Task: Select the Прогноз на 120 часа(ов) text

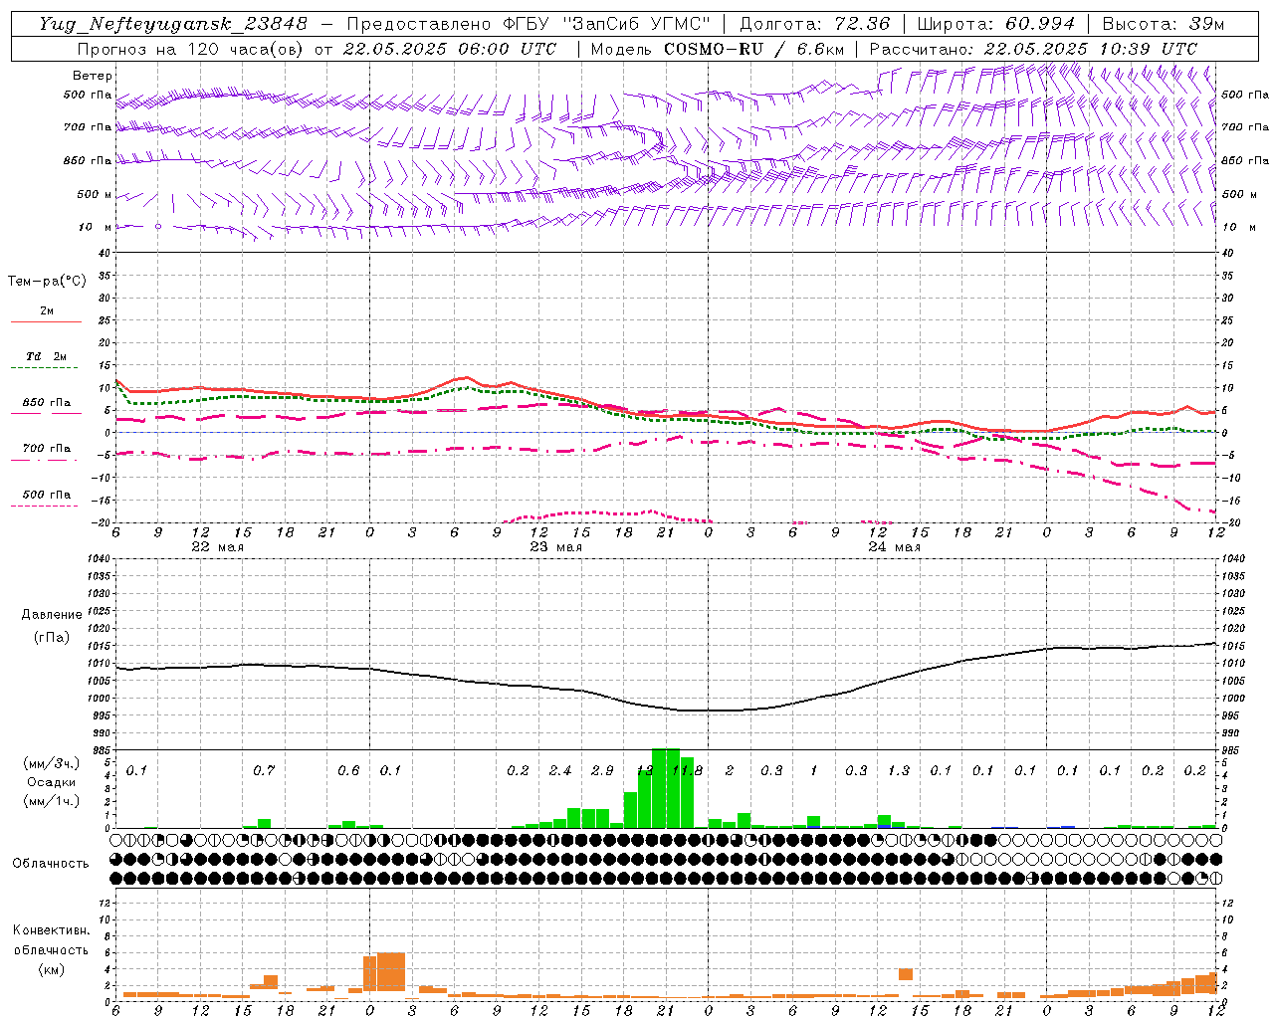Action: tap(191, 49)
